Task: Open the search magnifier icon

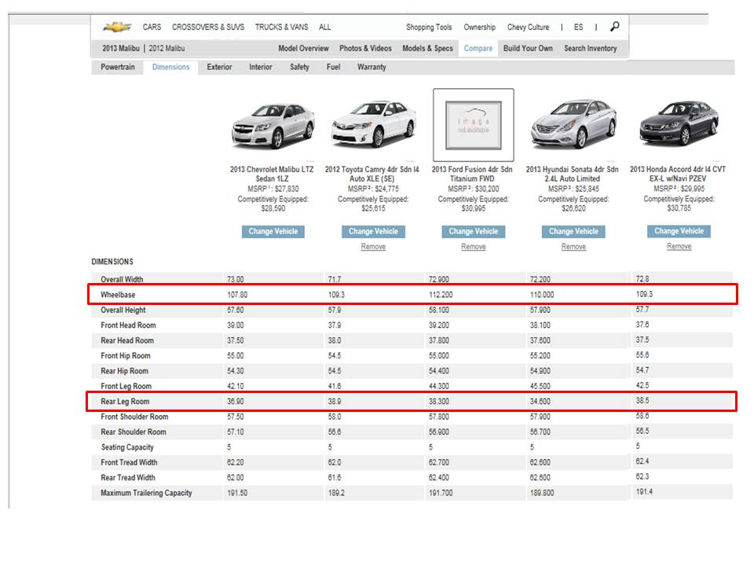Action: pyautogui.click(x=614, y=27)
